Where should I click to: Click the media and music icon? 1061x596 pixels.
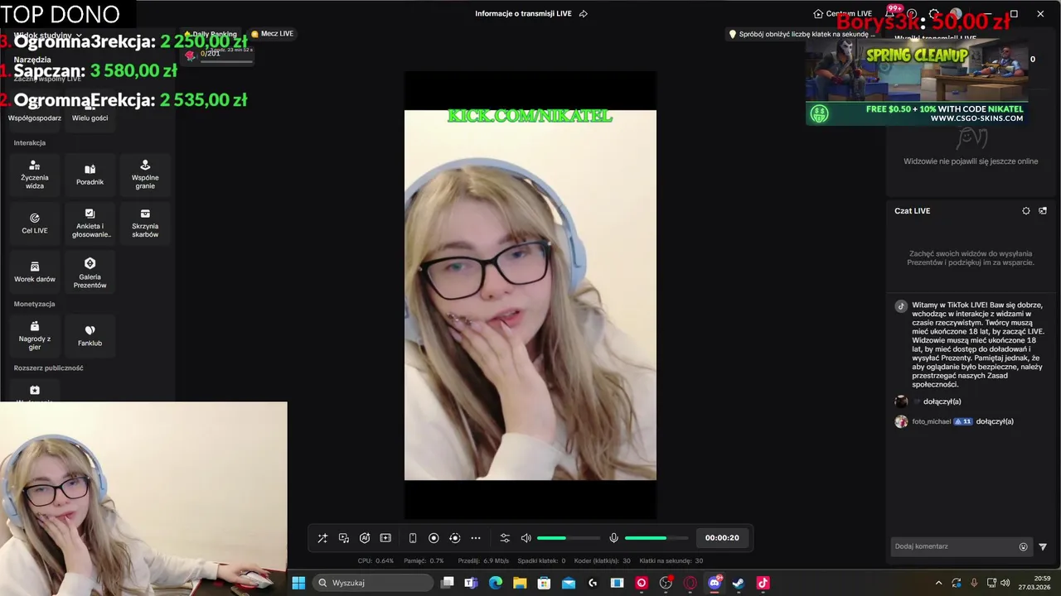pyautogui.click(x=344, y=538)
